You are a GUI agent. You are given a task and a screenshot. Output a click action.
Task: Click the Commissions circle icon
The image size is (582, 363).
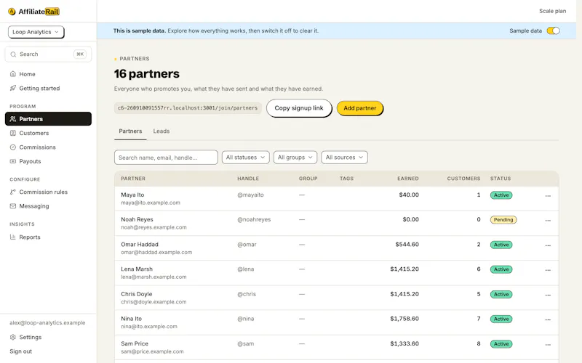(13, 147)
